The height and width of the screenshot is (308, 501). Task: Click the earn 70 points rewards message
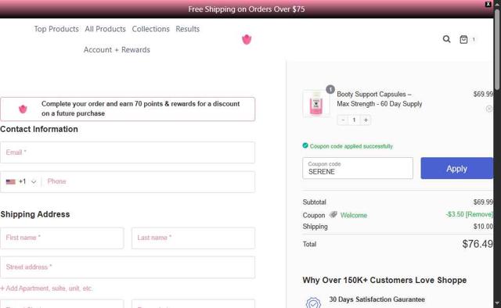(141, 109)
